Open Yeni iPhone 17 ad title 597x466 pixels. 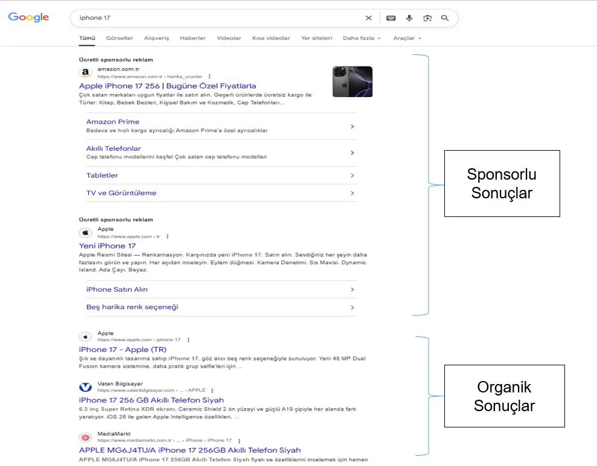click(107, 246)
